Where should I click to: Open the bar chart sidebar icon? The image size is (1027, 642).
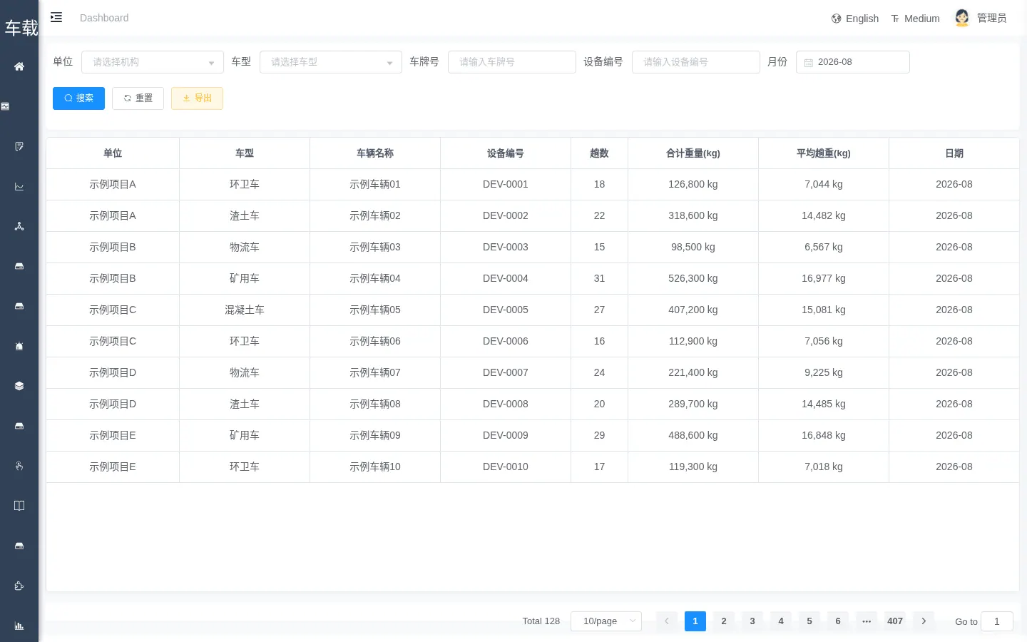click(19, 626)
